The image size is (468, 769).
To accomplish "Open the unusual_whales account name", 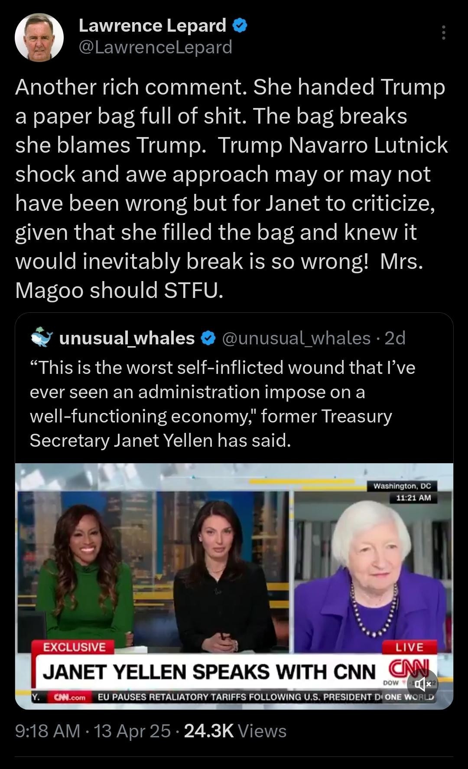I will (x=127, y=338).
